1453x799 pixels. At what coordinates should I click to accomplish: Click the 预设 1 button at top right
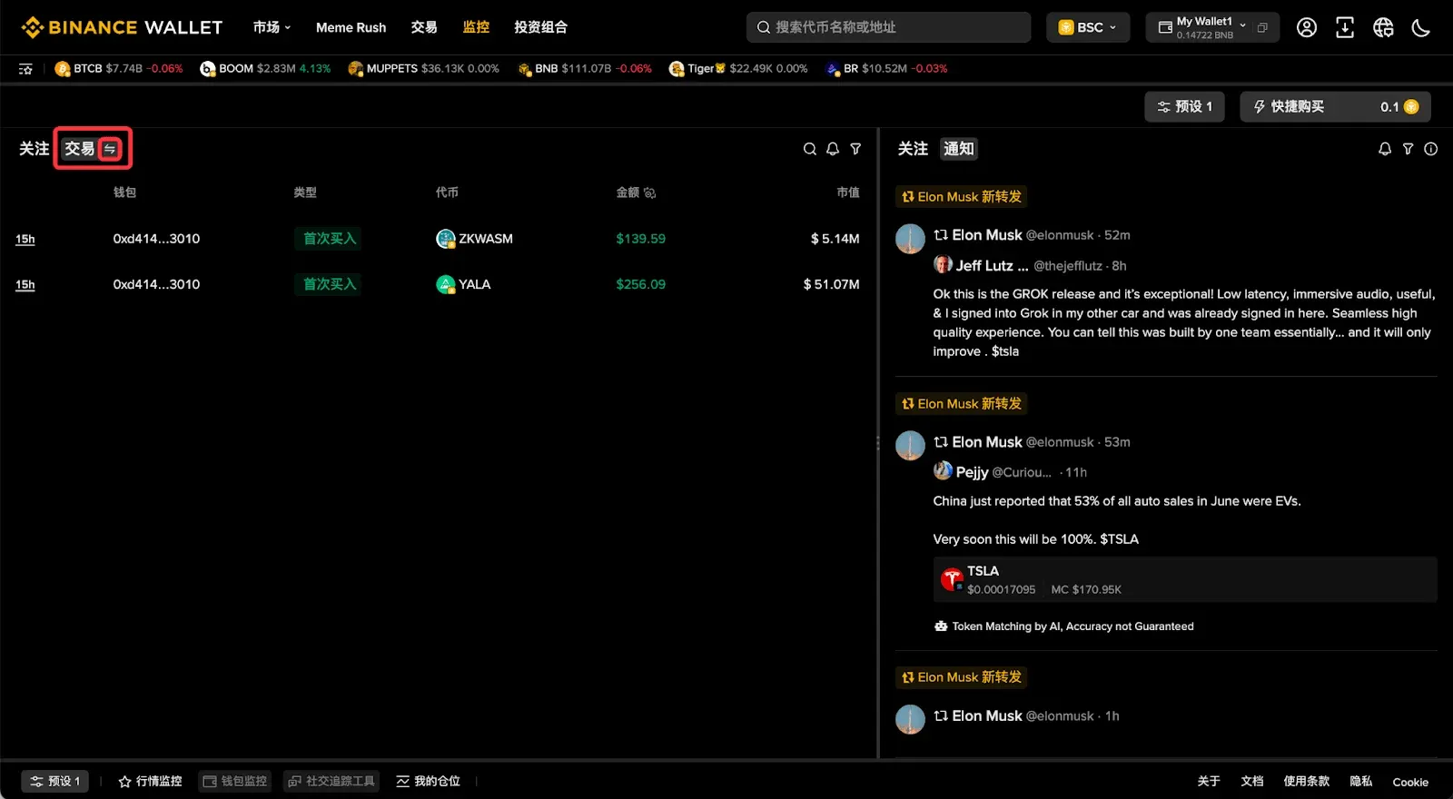click(x=1184, y=107)
